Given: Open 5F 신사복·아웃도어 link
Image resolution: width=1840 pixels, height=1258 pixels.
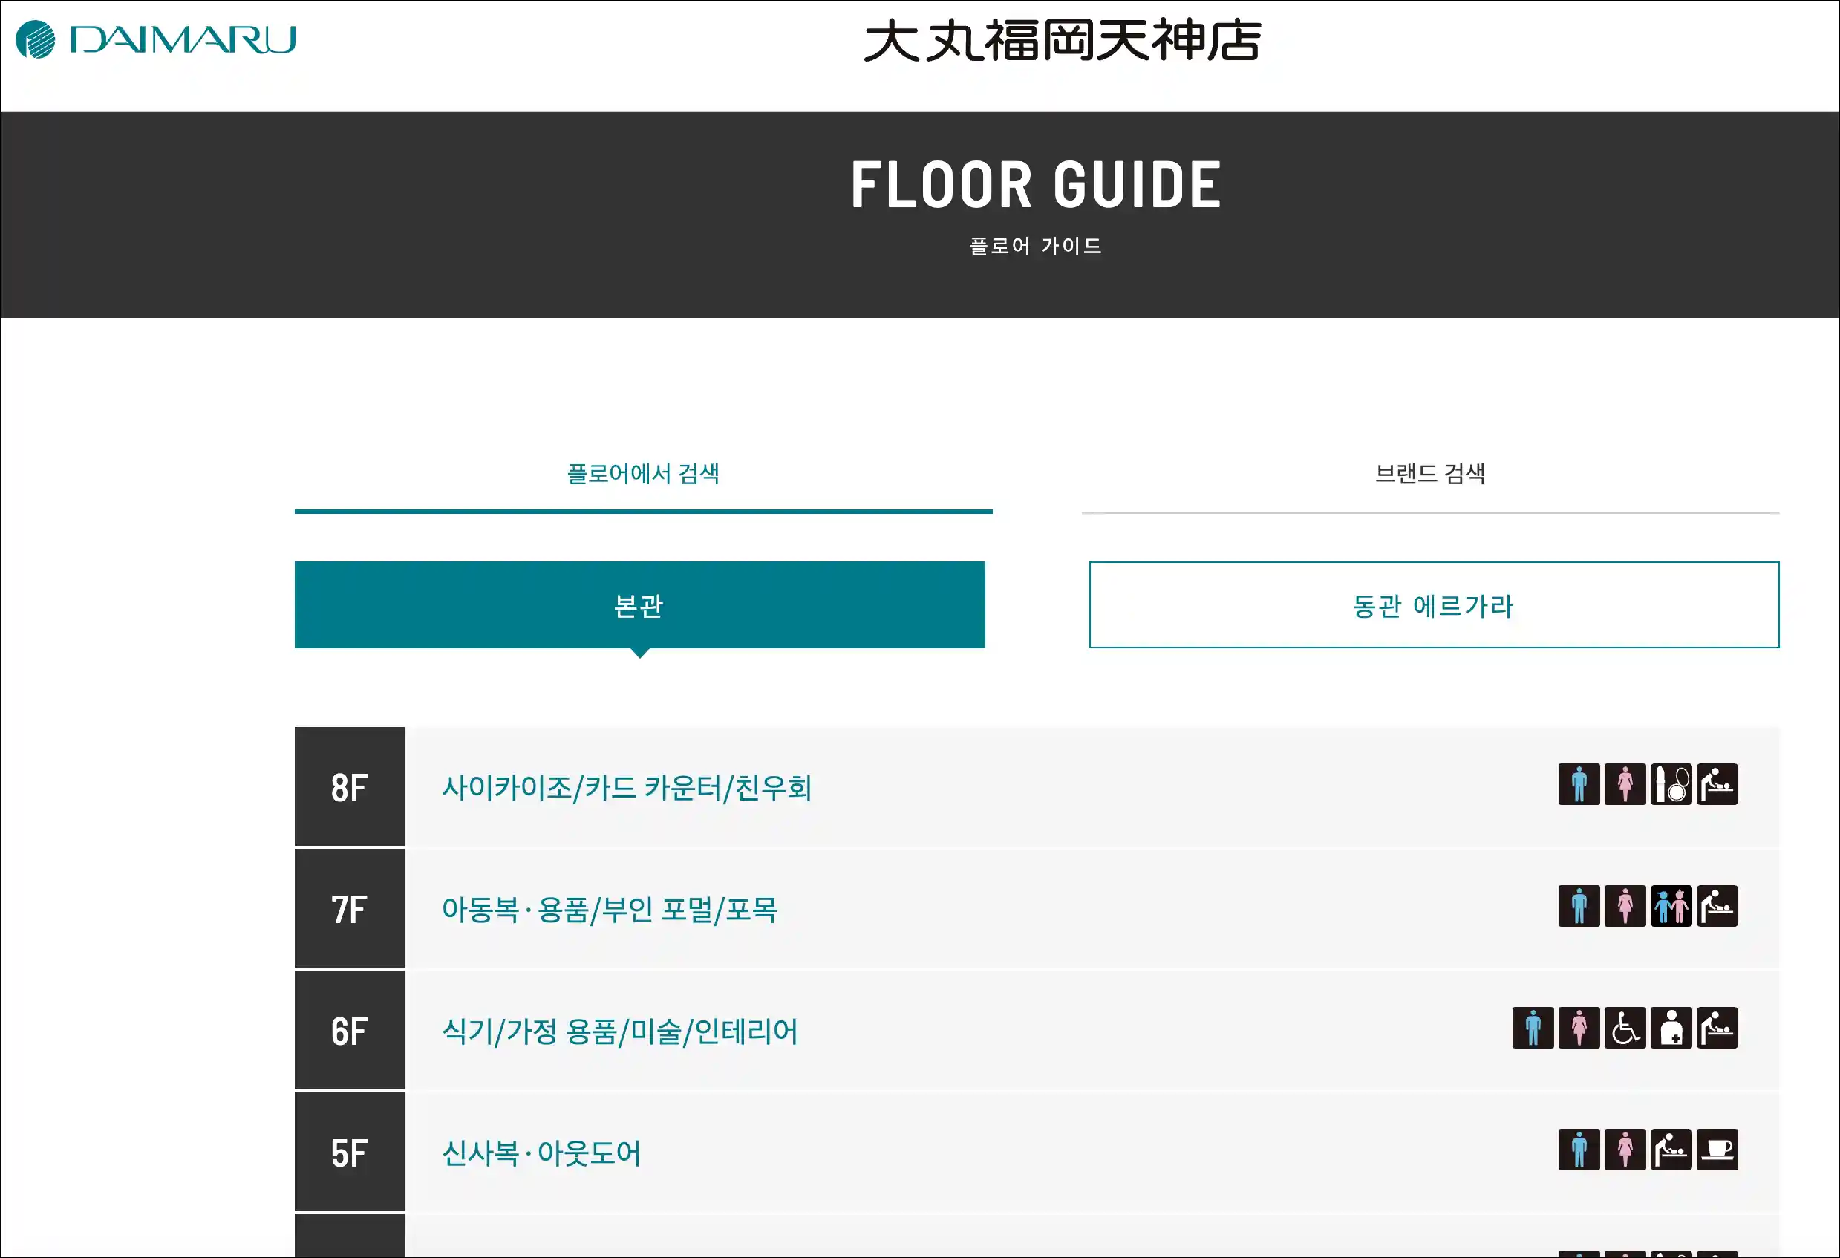Looking at the screenshot, I should [x=541, y=1153].
